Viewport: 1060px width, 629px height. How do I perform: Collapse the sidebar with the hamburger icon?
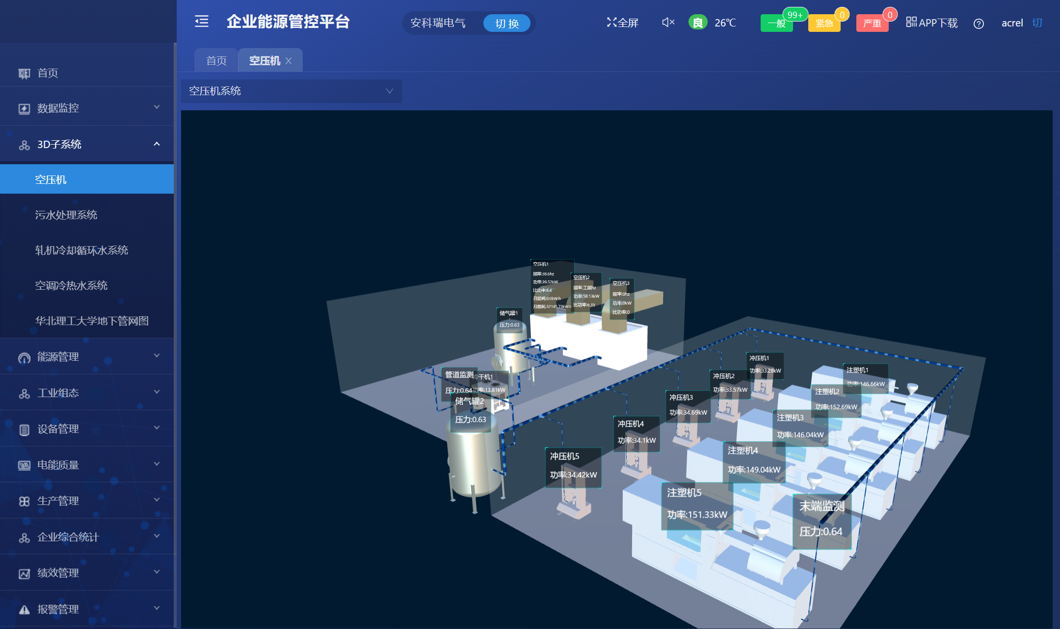tap(202, 22)
